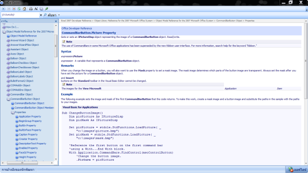Open the Enabled Property topic
Screen dimensions: 308x173
pyautogui.click(x=28, y=148)
